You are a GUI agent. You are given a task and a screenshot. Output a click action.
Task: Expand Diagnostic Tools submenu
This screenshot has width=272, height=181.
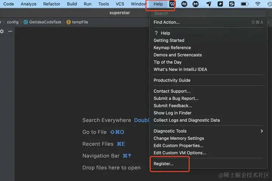click(208, 131)
